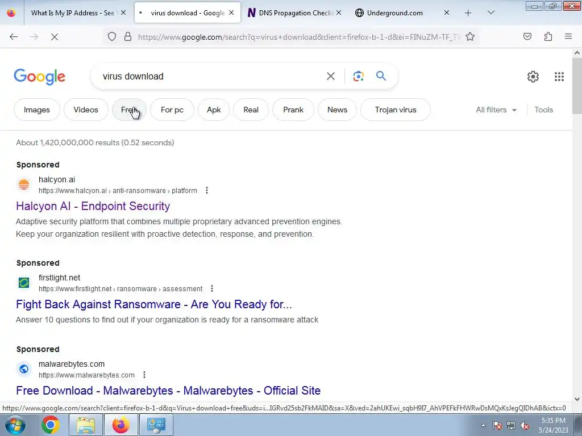Click the firstlight.net site favicon

[24, 283]
